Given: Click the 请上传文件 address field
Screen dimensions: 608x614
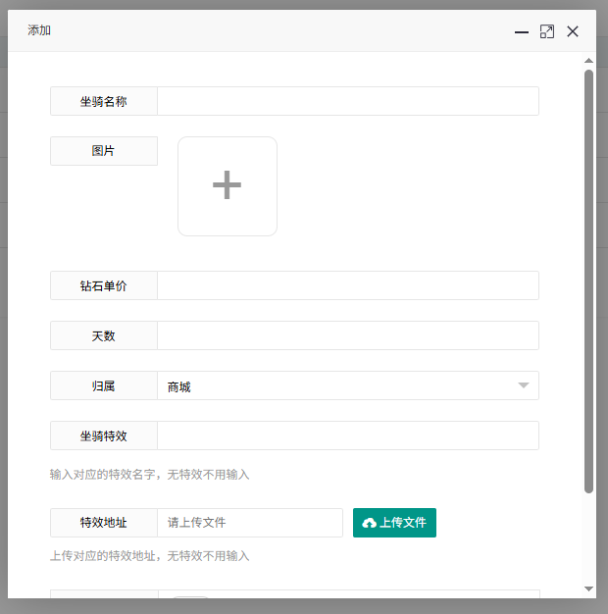Looking at the screenshot, I should point(249,523).
